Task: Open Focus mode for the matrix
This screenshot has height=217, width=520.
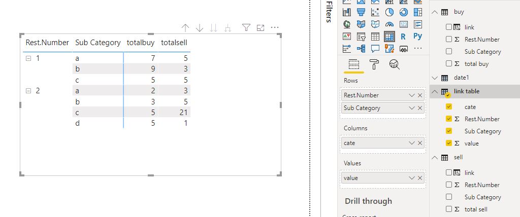Action: 261,28
